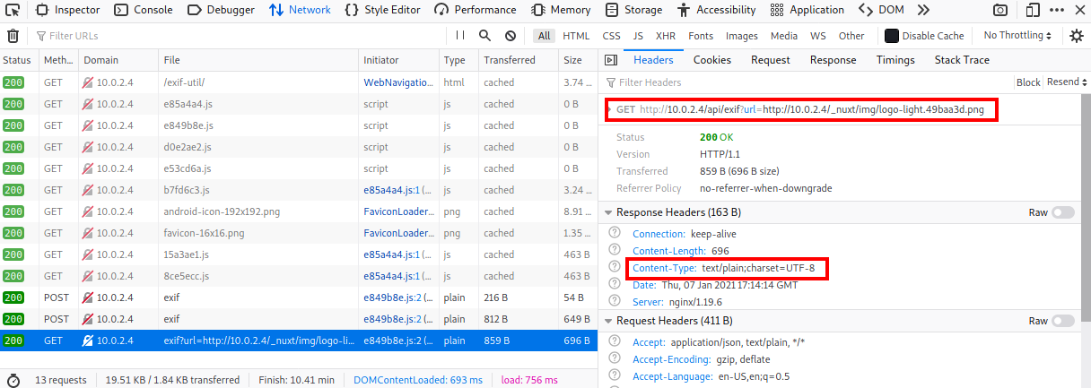This screenshot has width=1091, height=388.
Task: Open FaviconLoader initiator for android-icon row
Action: [398, 211]
